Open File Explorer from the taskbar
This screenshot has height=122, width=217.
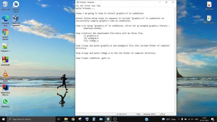66,119
